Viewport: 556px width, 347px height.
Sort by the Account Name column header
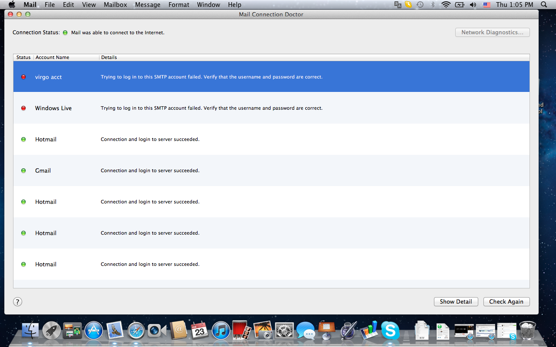(x=66, y=57)
